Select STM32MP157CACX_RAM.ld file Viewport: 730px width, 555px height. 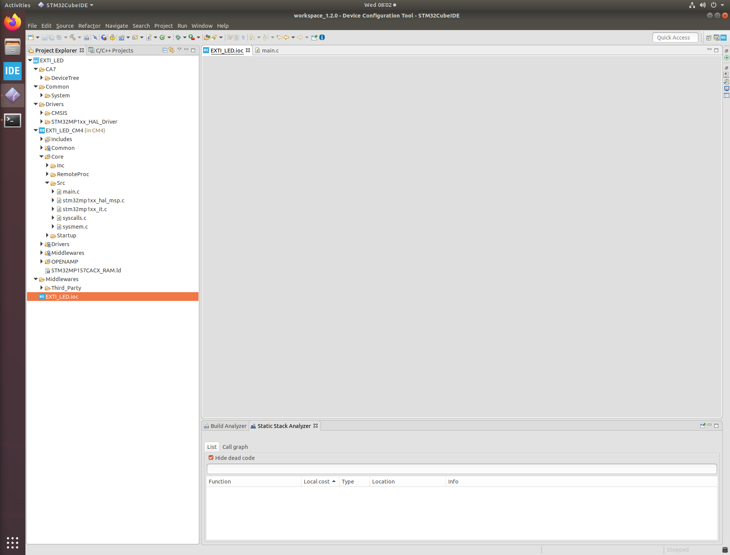(x=86, y=270)
